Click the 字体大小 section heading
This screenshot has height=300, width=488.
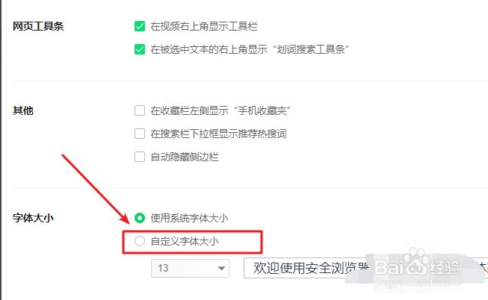coord(33,218)
